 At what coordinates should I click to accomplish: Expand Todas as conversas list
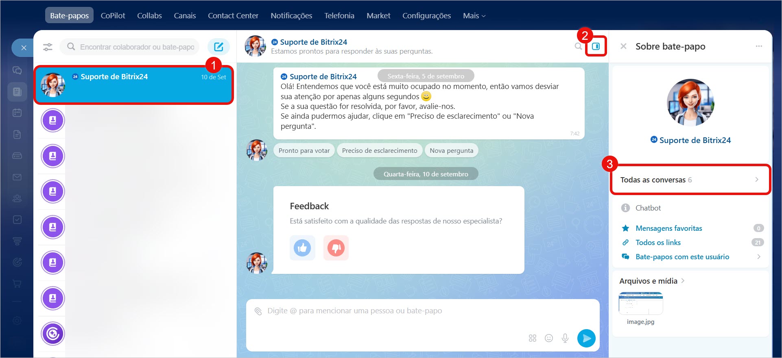[690, 180]
